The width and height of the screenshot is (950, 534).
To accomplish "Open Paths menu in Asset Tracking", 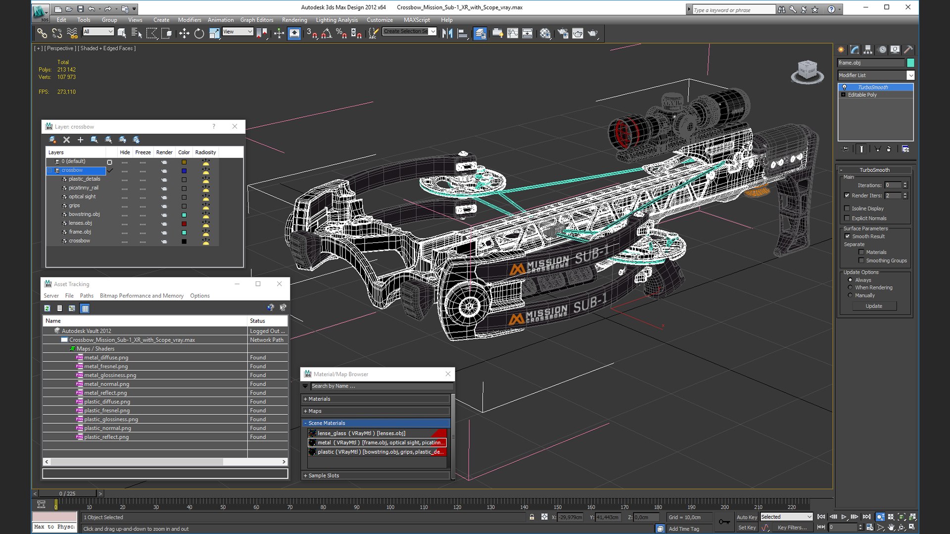I will point(87,296).
